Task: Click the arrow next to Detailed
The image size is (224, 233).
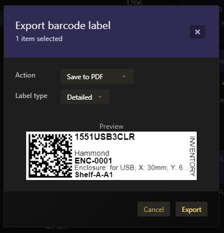Action: [x=100, y=97]
